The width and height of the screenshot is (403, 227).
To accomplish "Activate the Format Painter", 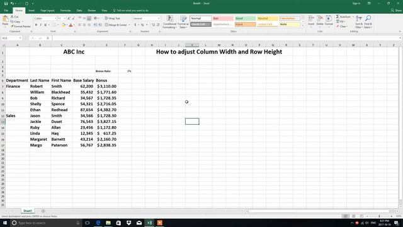I will [21, 26].
